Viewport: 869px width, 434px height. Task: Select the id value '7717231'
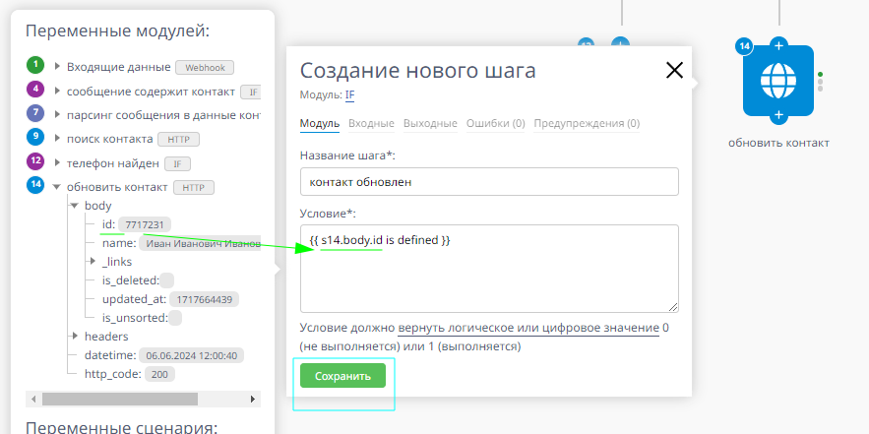tap(145, 224)
